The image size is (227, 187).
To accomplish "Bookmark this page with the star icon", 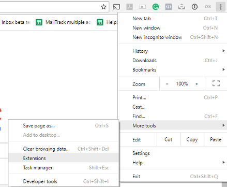I will [x=103, y=7].
